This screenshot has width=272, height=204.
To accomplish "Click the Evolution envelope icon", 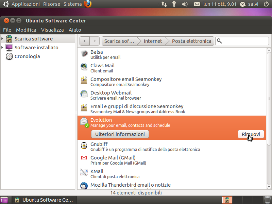I will (85, 122).
